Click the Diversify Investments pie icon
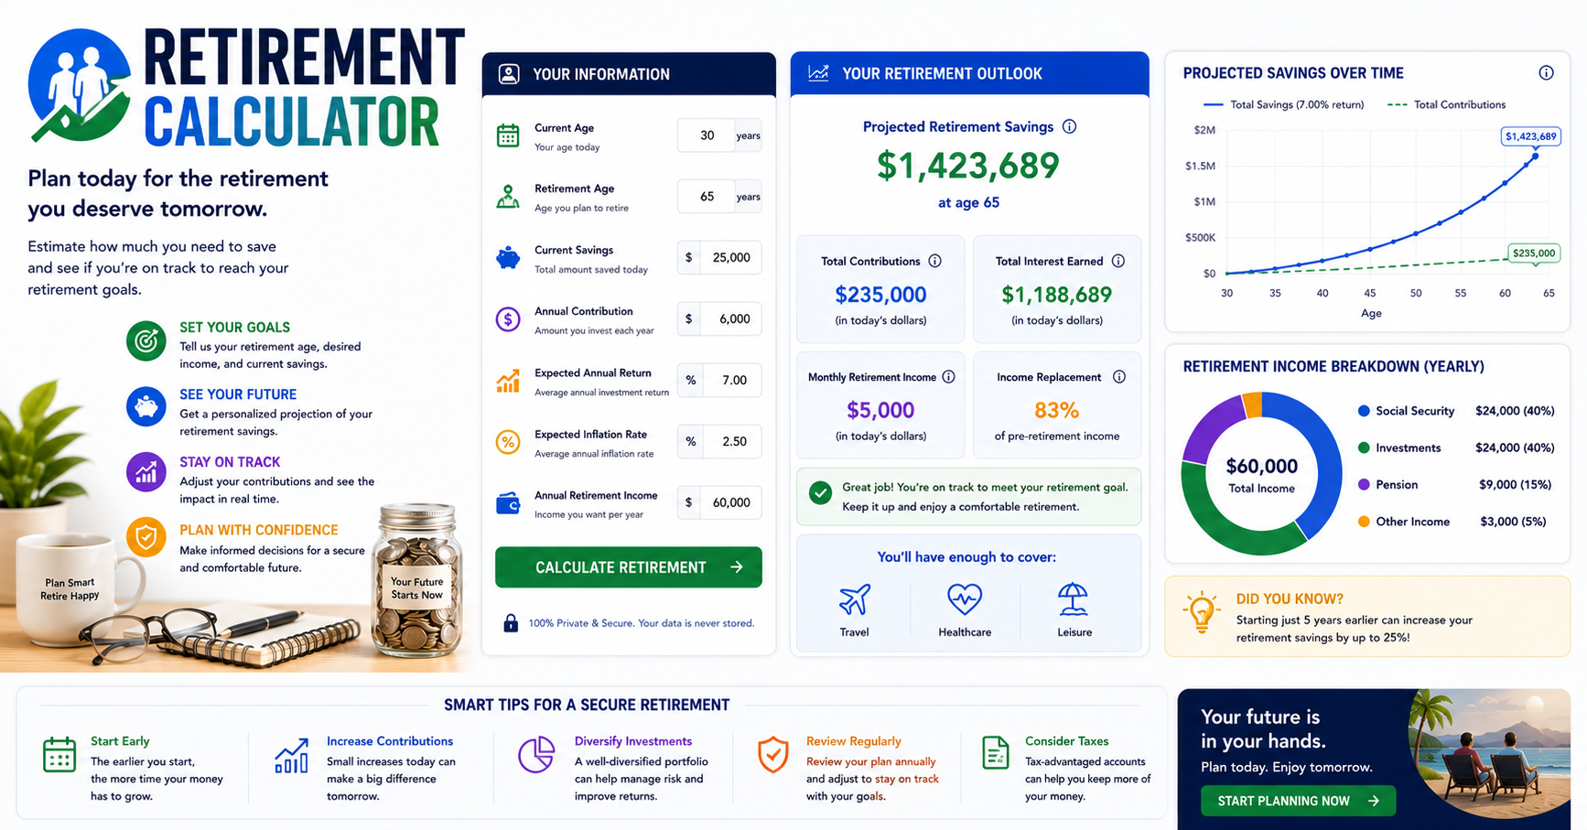 [536, 755]
